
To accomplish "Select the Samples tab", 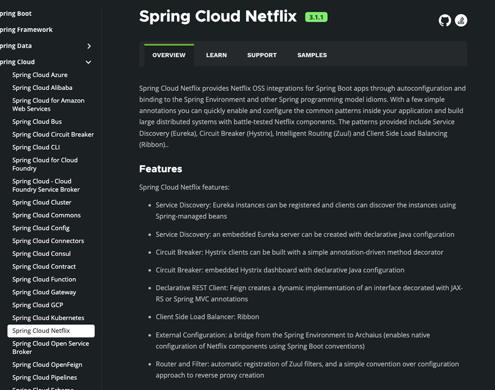I will (x=312, y=55).
